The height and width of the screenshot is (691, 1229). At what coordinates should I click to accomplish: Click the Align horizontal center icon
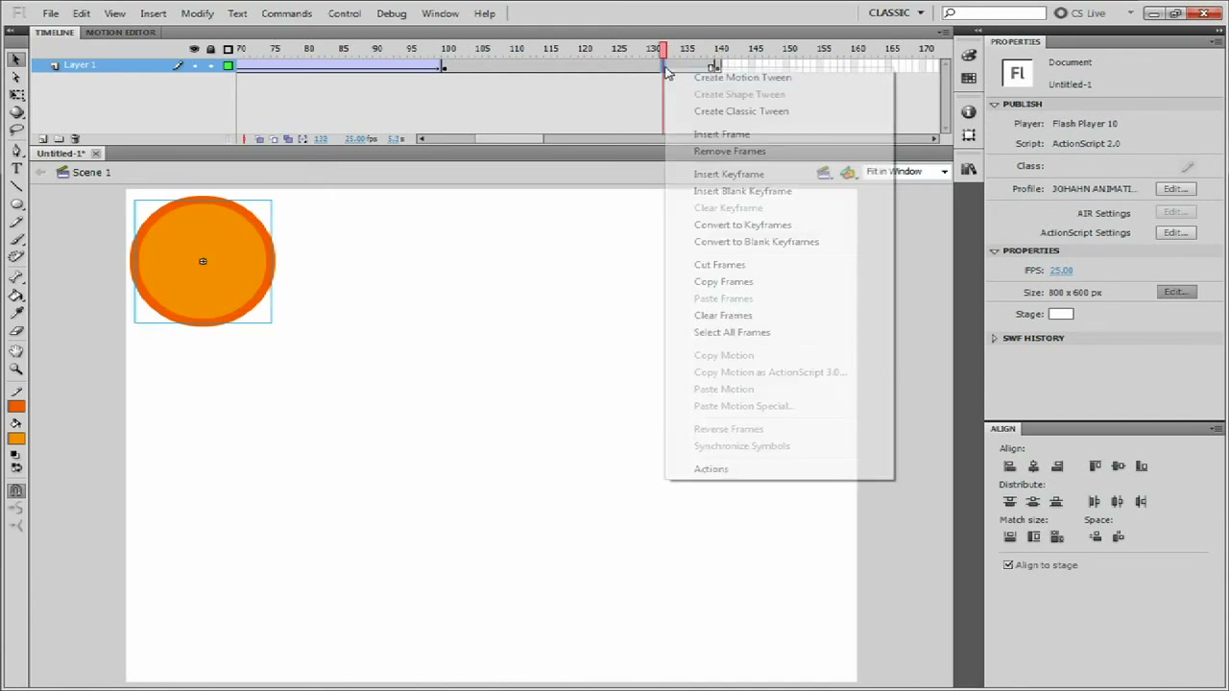[1033, 466]
